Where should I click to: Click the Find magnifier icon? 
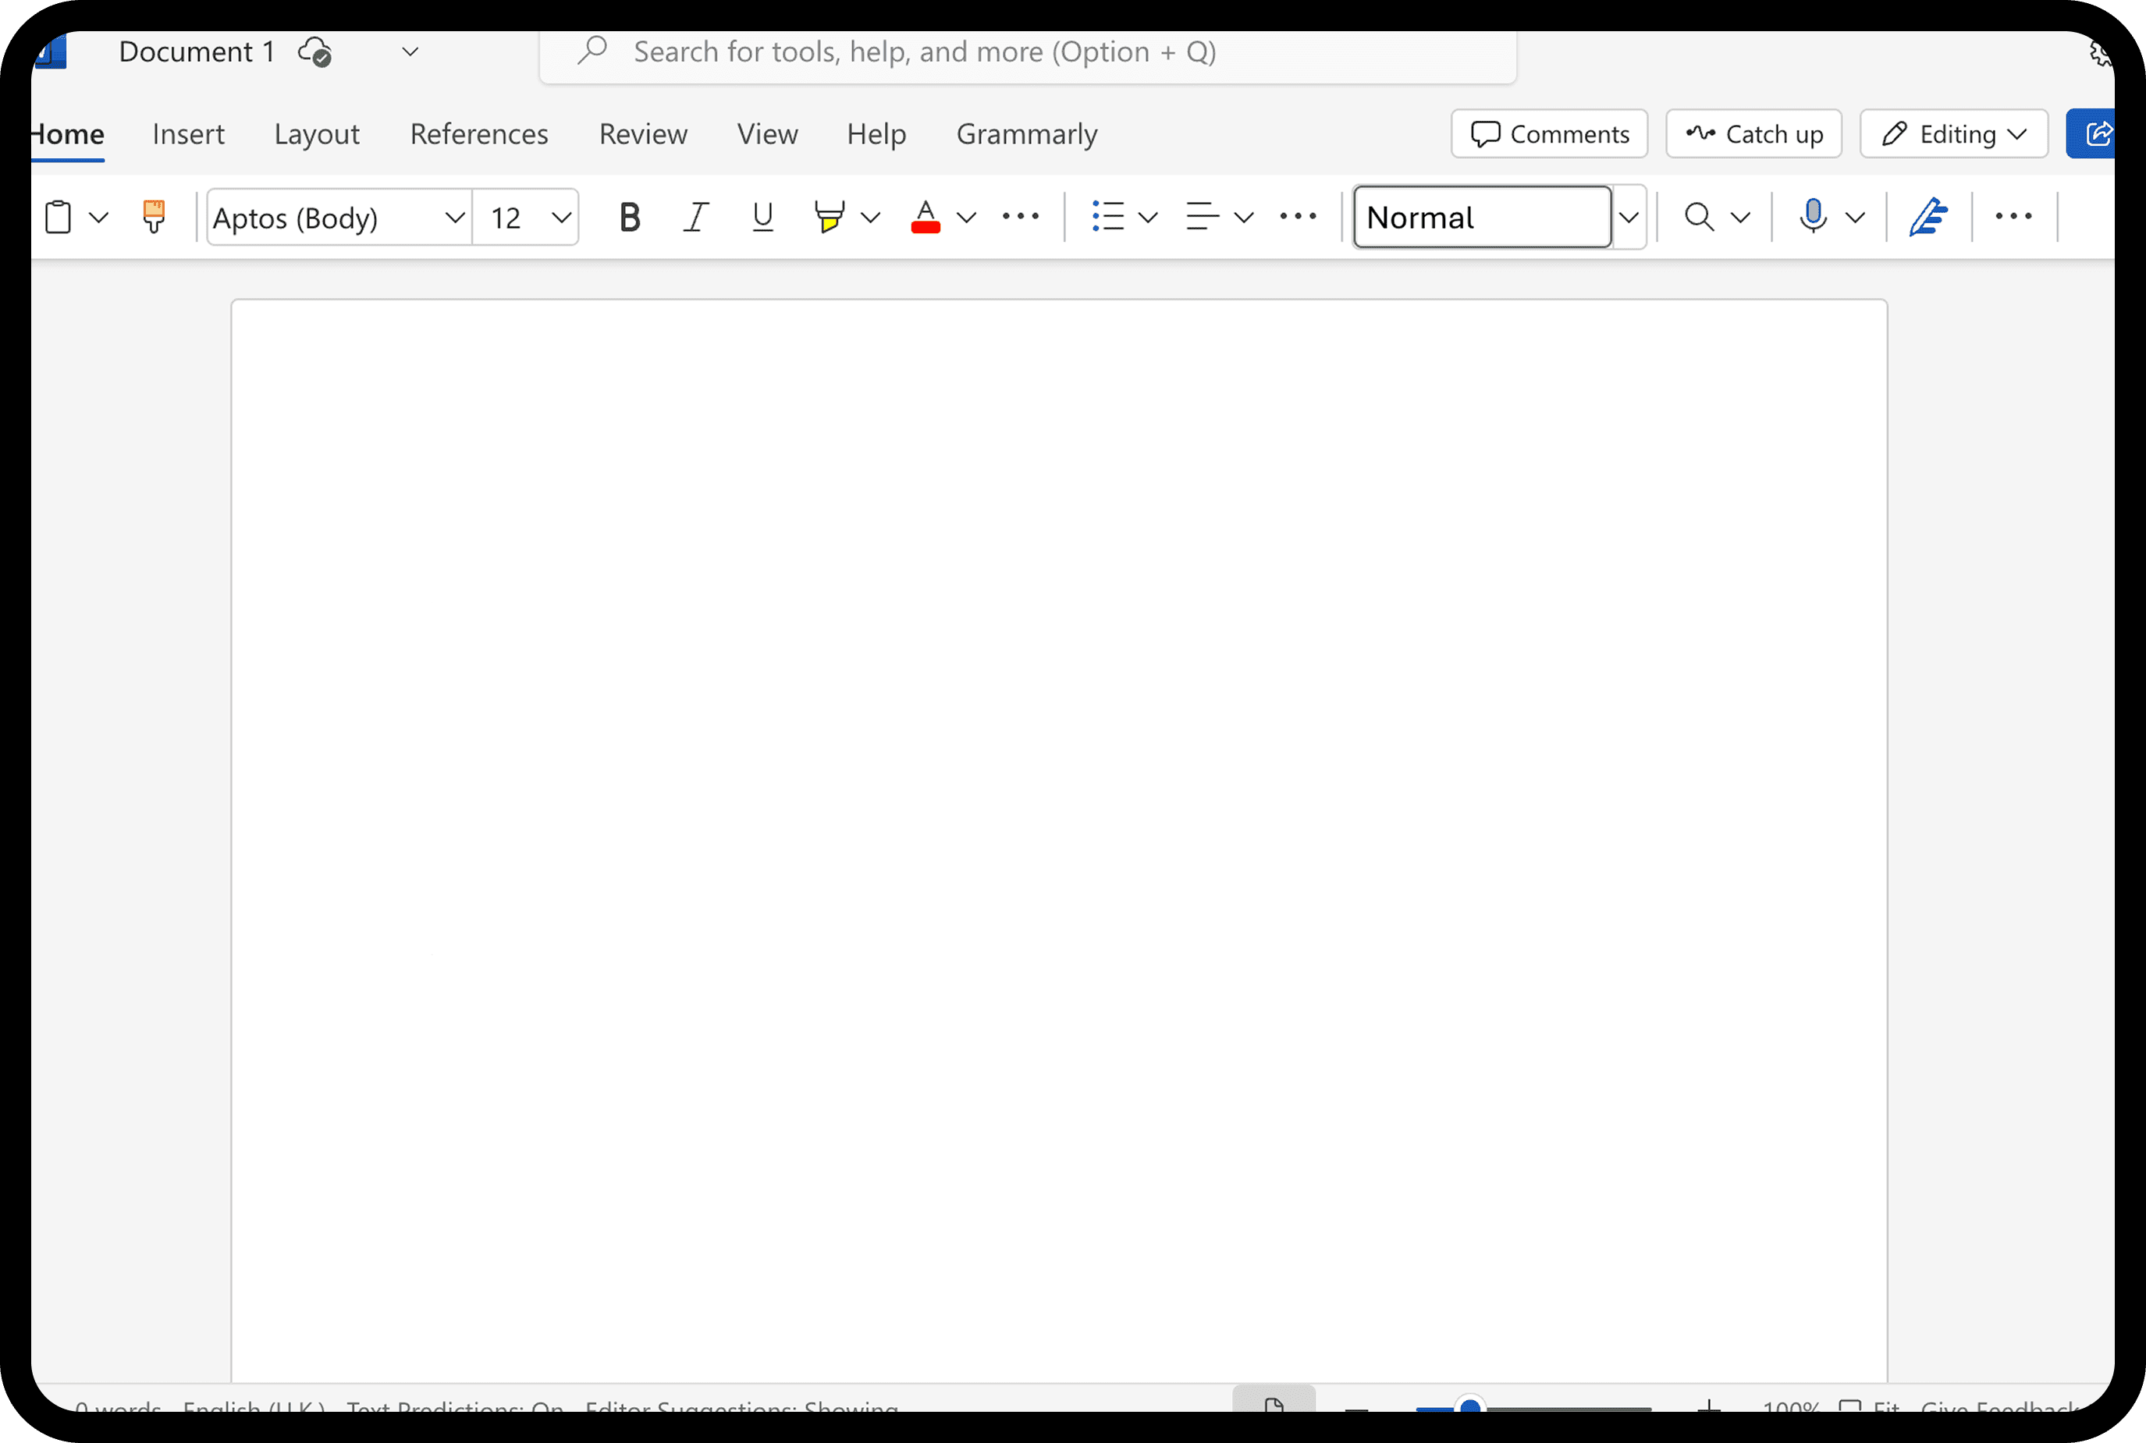click(1699, 217)
